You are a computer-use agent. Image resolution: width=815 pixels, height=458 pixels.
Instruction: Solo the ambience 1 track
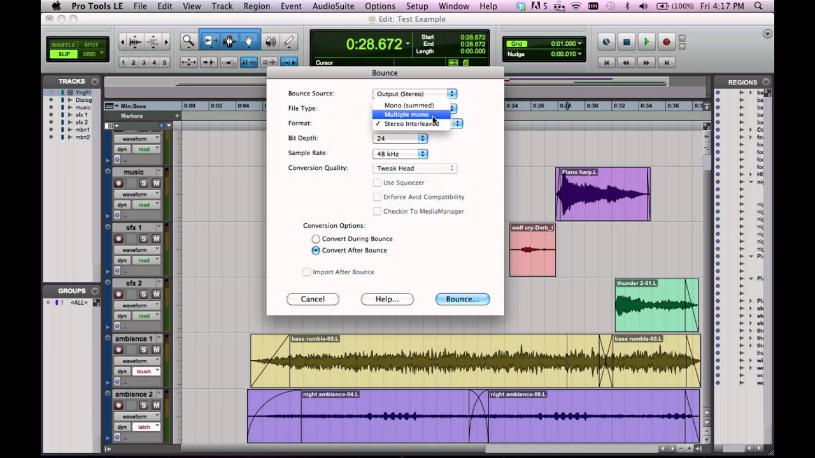coord(143,350)
